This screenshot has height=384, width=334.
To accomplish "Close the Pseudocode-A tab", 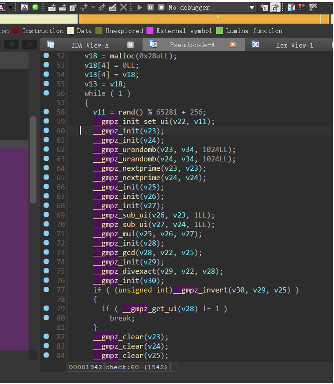I will click(x=233, y=44).
